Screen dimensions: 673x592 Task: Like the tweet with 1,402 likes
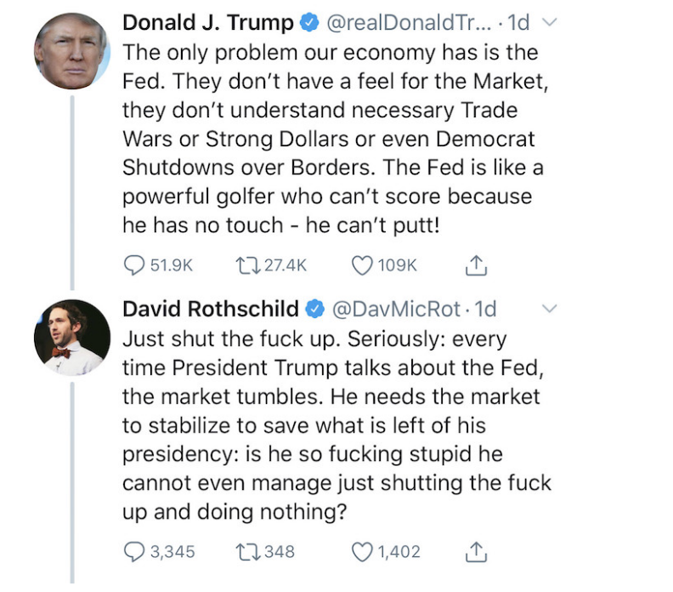click(x=362, y=551)
